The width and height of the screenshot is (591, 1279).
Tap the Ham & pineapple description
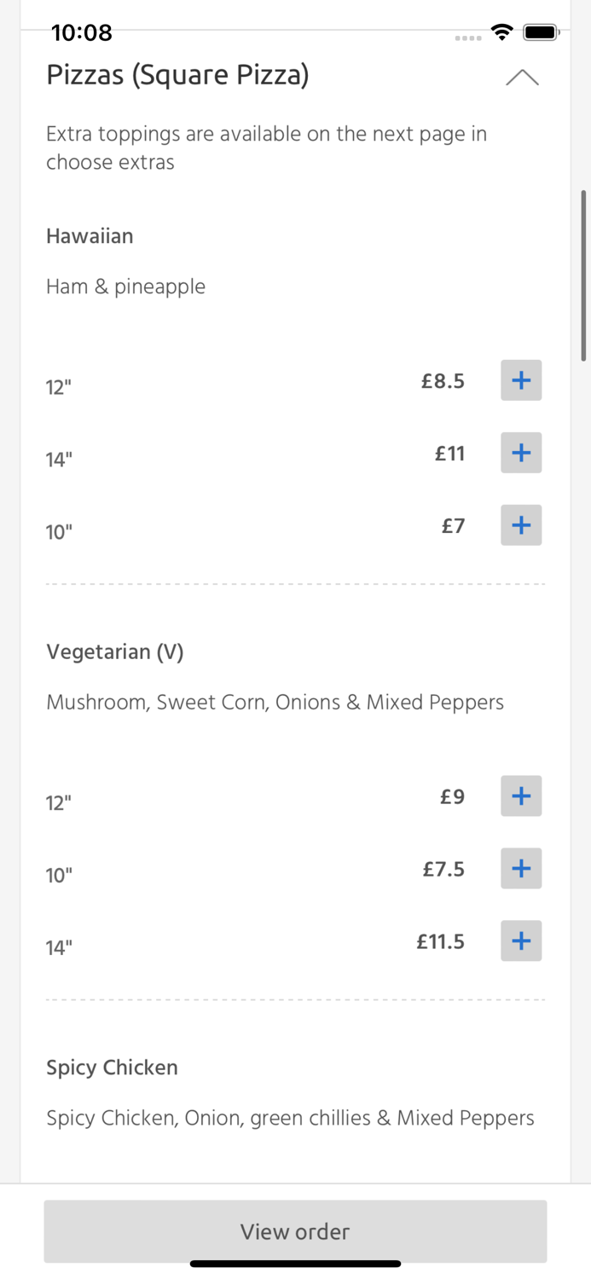coord(126,286)
